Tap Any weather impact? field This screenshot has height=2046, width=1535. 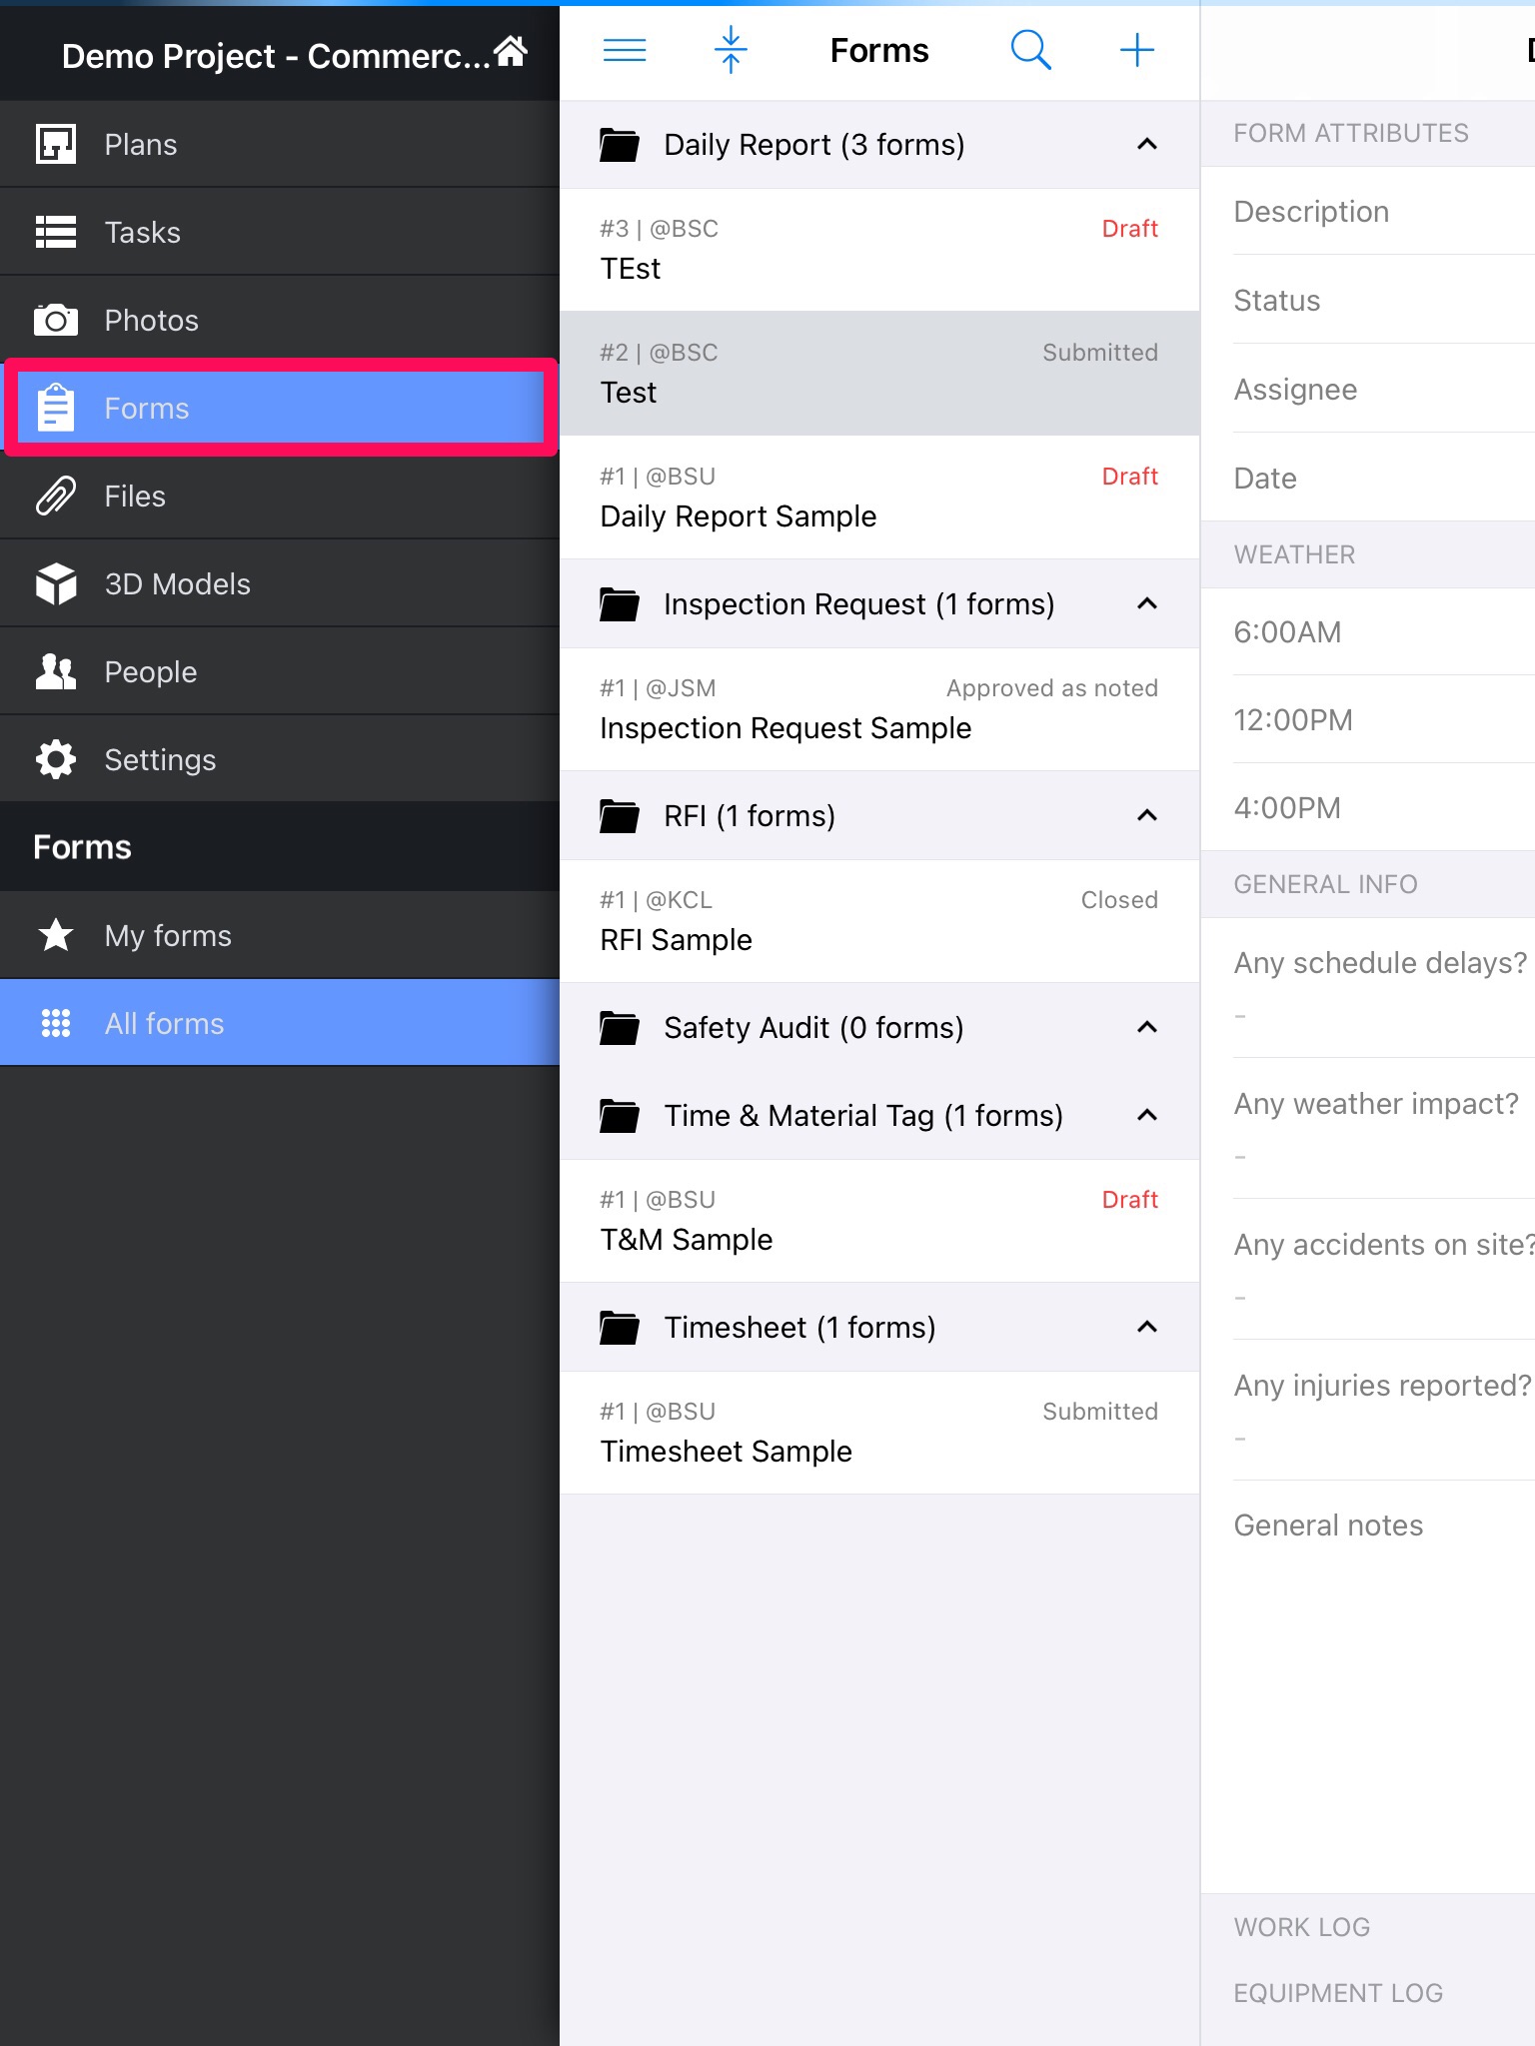tap(1368, 1129)
